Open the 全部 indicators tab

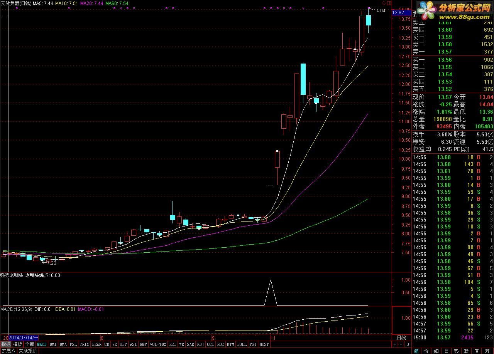(x=29, y=344)
